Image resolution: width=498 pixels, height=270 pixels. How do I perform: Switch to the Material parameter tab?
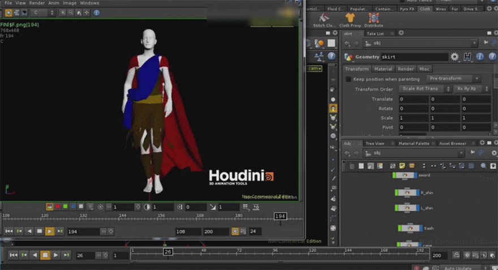(x=383, y=69)
